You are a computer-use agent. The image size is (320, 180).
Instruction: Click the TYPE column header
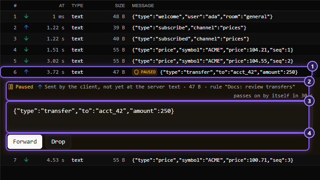tap(77, 6)
